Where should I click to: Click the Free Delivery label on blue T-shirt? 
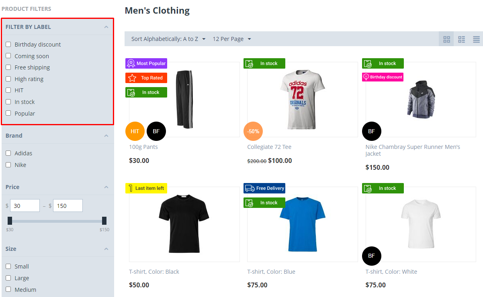tap(264, 188)
